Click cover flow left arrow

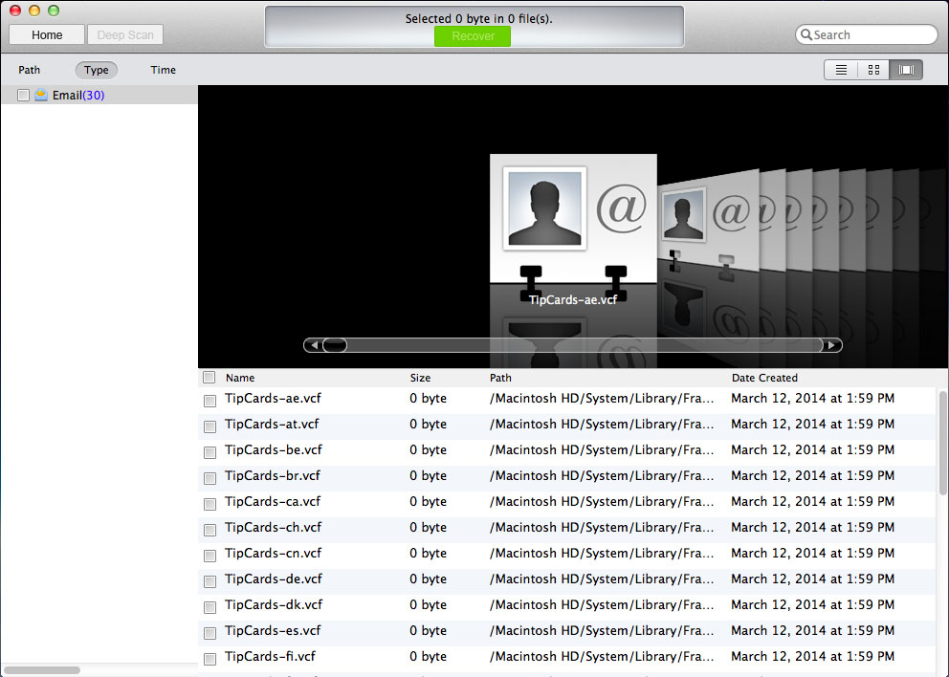(314, 345)
